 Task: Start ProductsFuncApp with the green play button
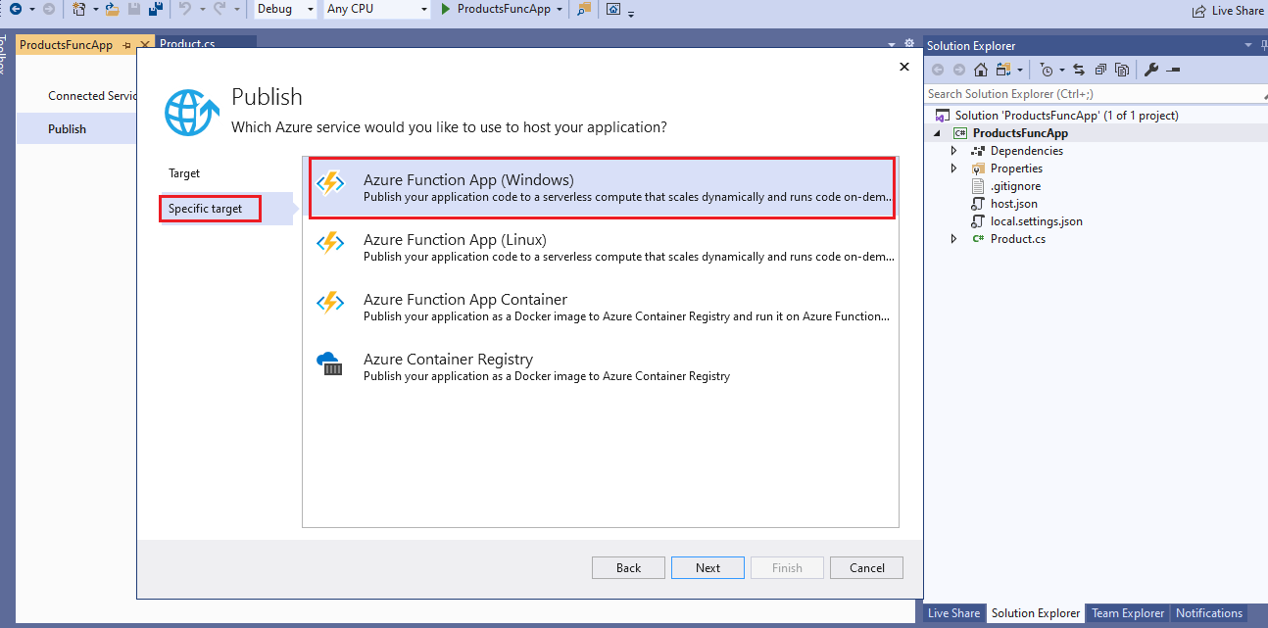pos(446,10)
